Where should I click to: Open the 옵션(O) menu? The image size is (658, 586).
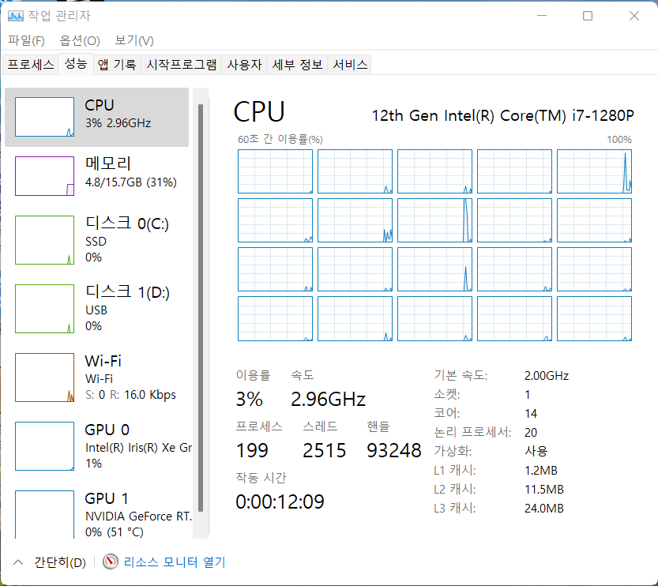click(80, 40)
